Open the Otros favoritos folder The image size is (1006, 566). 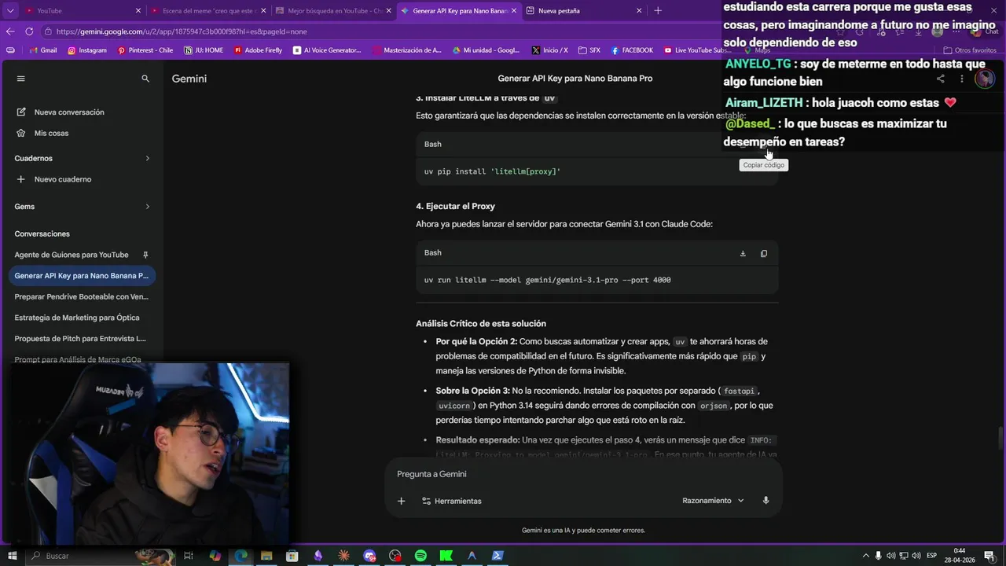click(970, 50)
